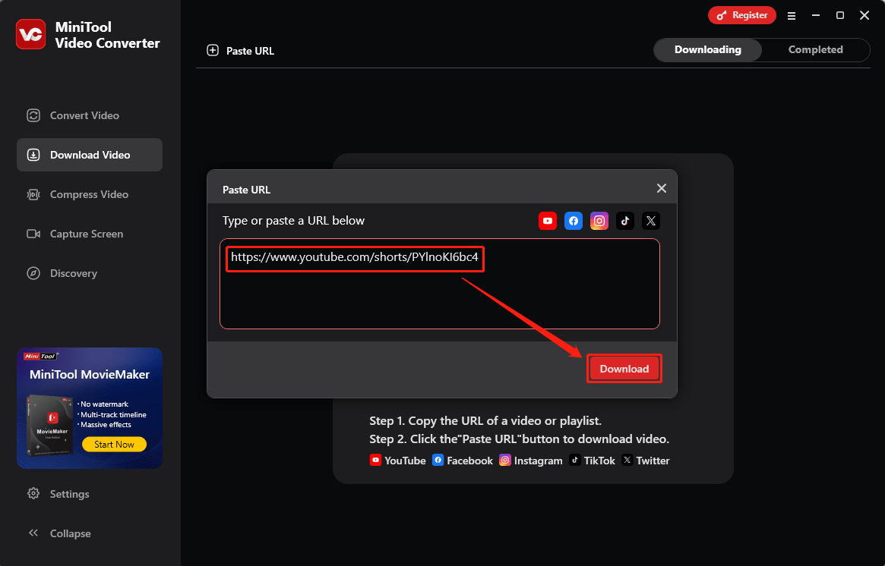Click the Twitter icon below Step 2
This screenshot has height=566, width=885.
tap(627, 460)
